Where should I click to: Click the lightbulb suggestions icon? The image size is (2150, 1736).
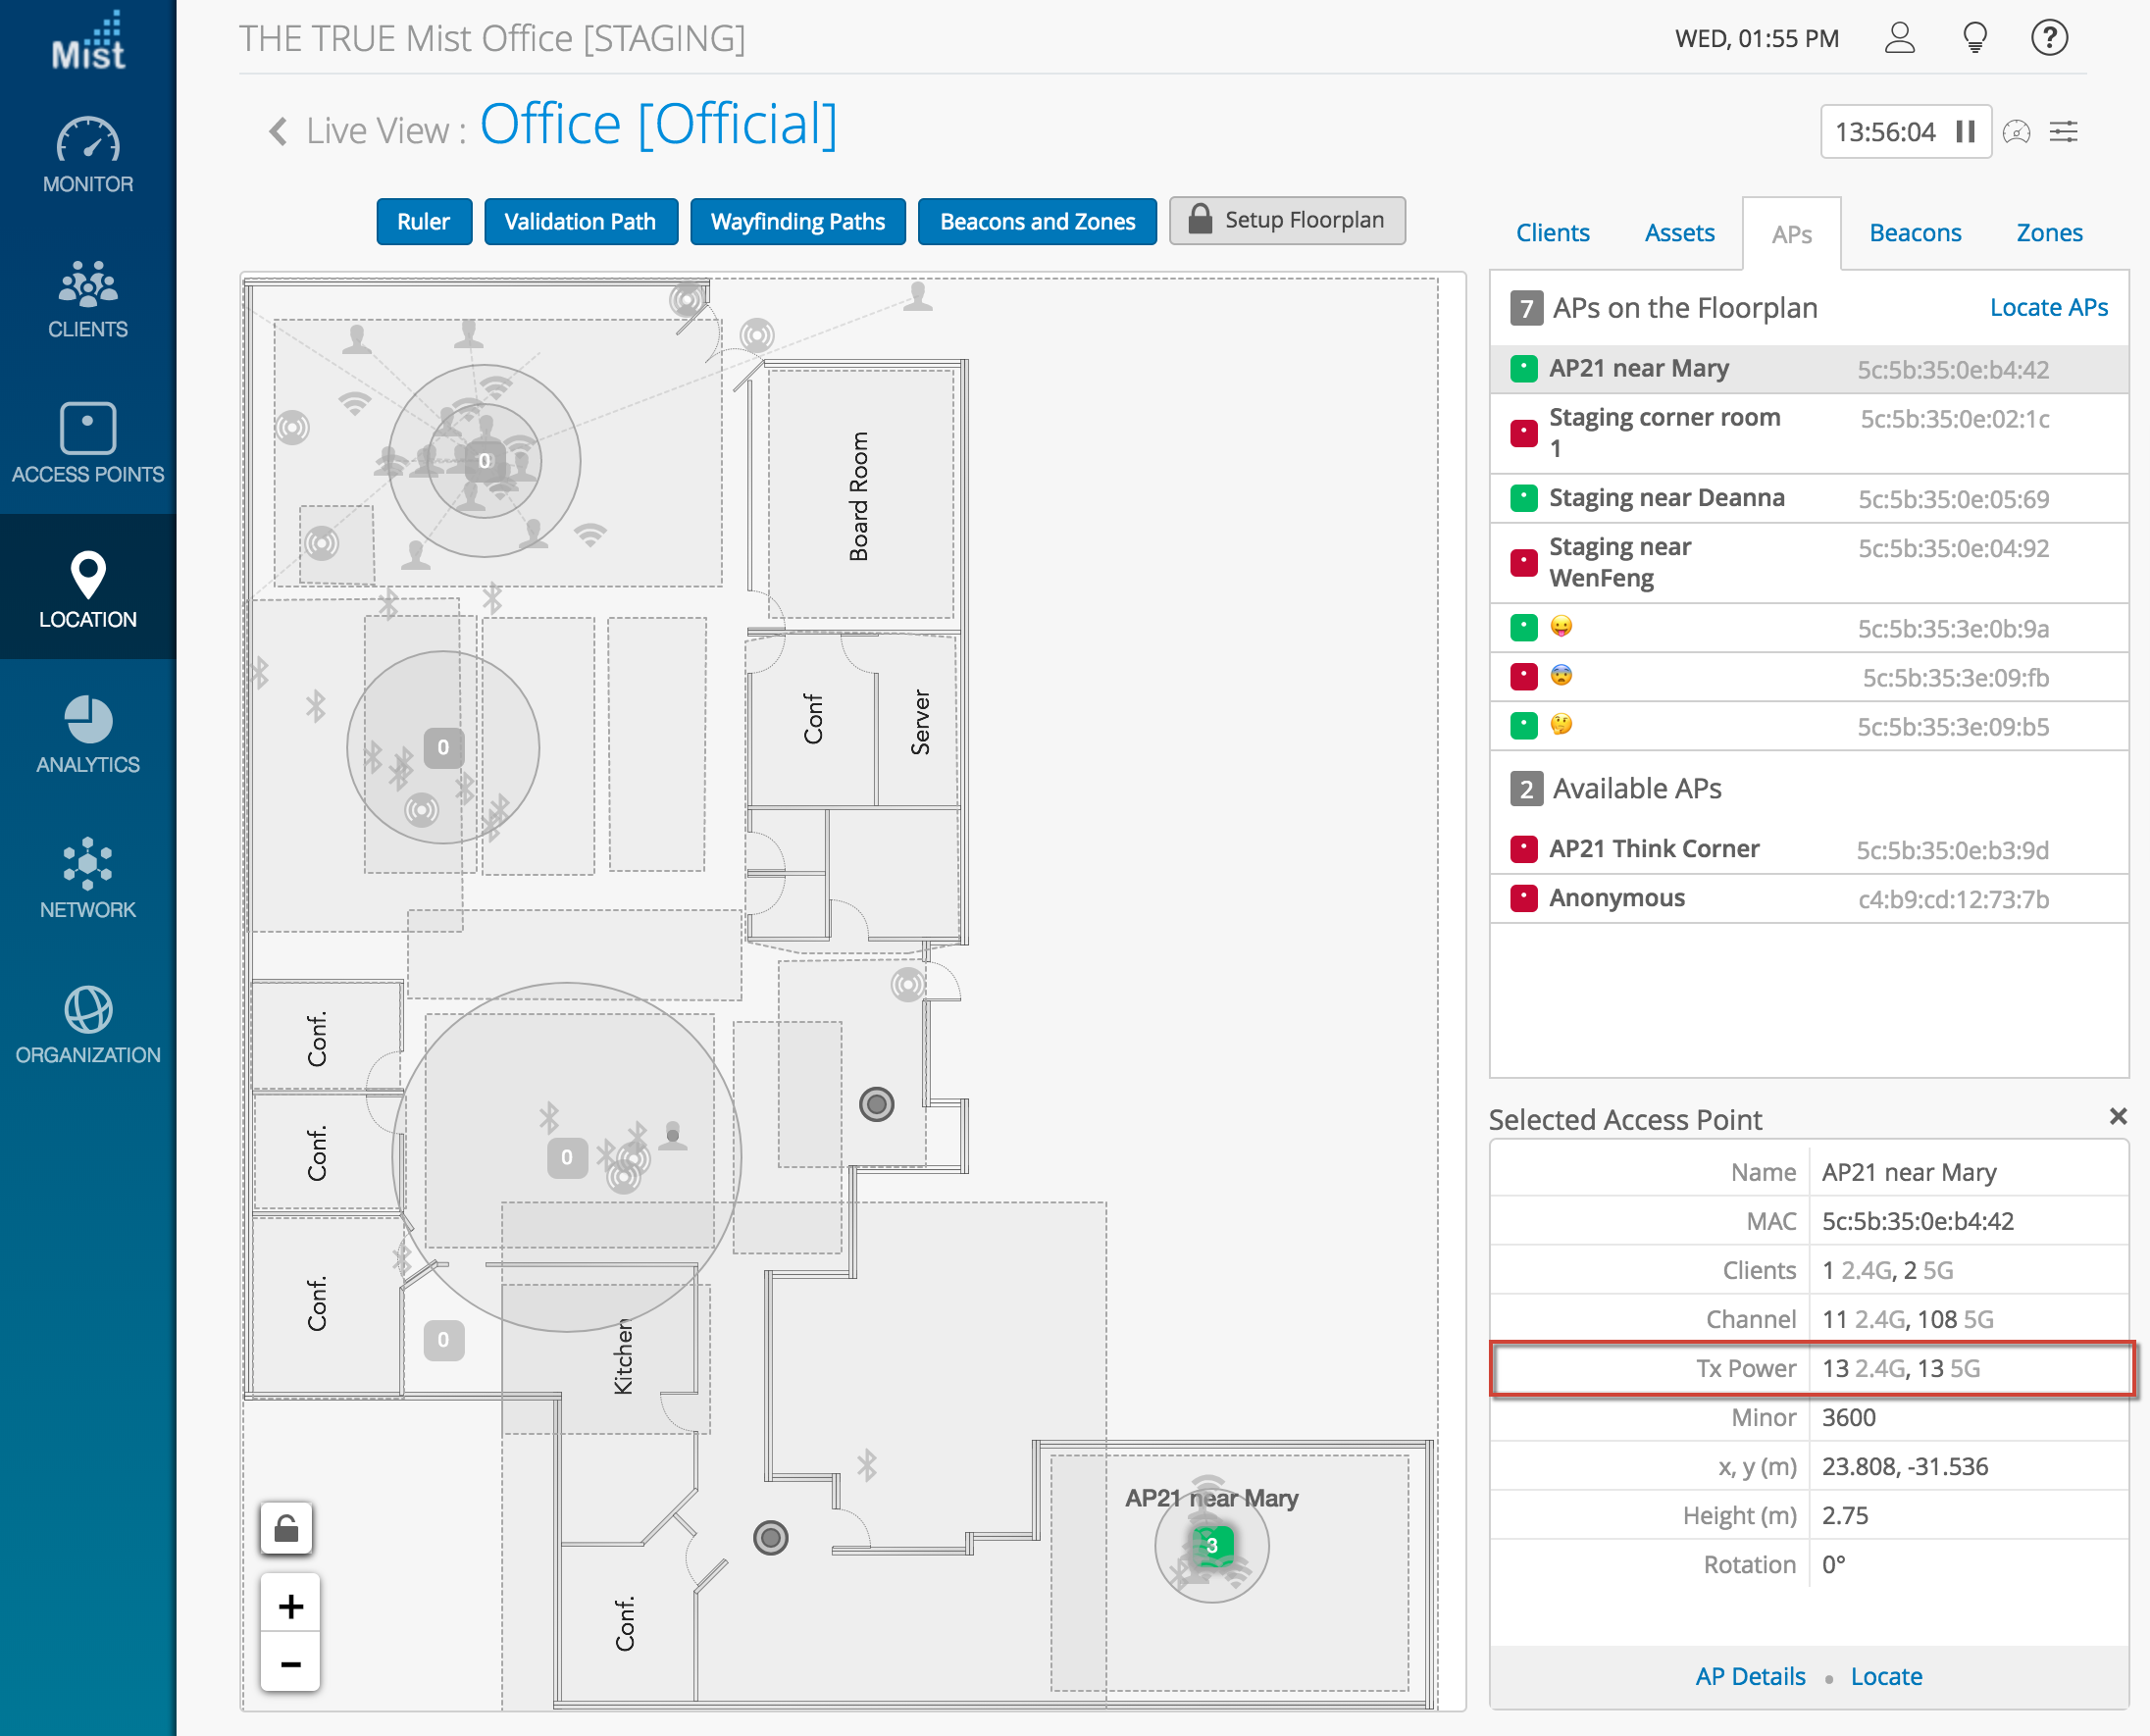click(1974, 39)
